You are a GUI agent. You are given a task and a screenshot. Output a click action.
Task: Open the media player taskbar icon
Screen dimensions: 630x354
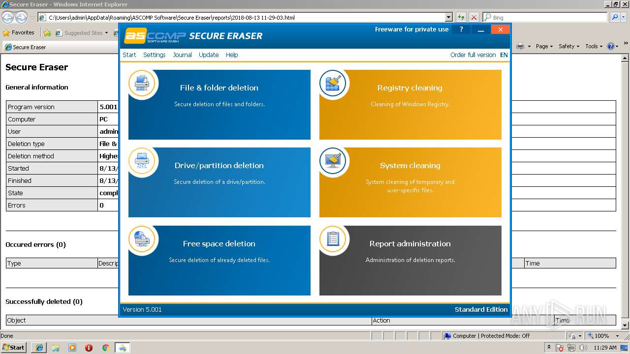coord(72,348)
